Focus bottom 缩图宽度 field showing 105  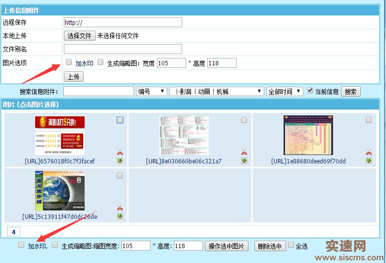click(136, 246)
